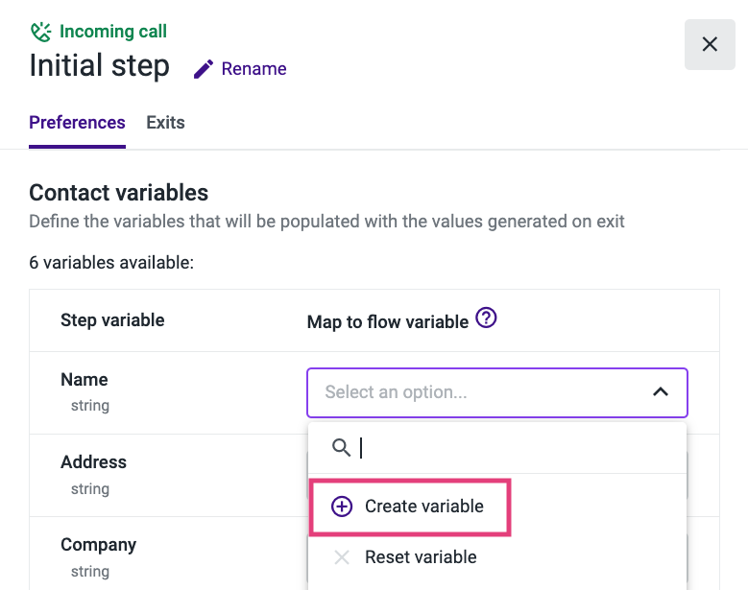Click the pencil icon beside Rename
Screen dimensions: 748x590
[204, 69]
